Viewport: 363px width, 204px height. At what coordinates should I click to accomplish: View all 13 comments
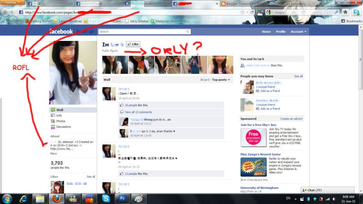(x=139, y=112)
